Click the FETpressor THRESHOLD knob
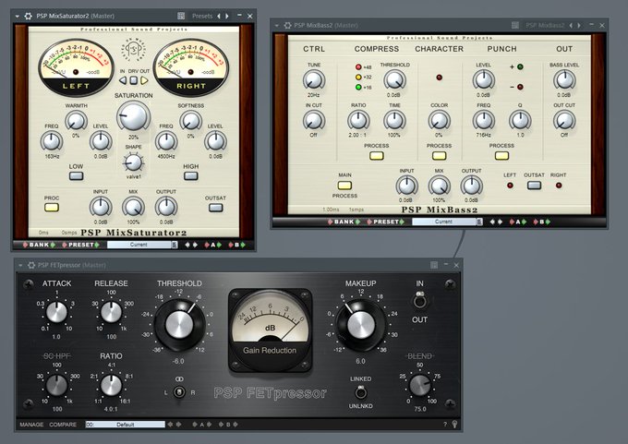Screen dimensions: 628x444 [179, 324]
